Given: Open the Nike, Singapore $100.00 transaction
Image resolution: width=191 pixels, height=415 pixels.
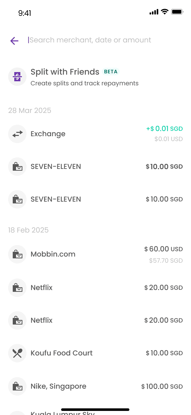Looking at the screenshot, I should click(95, 386).
